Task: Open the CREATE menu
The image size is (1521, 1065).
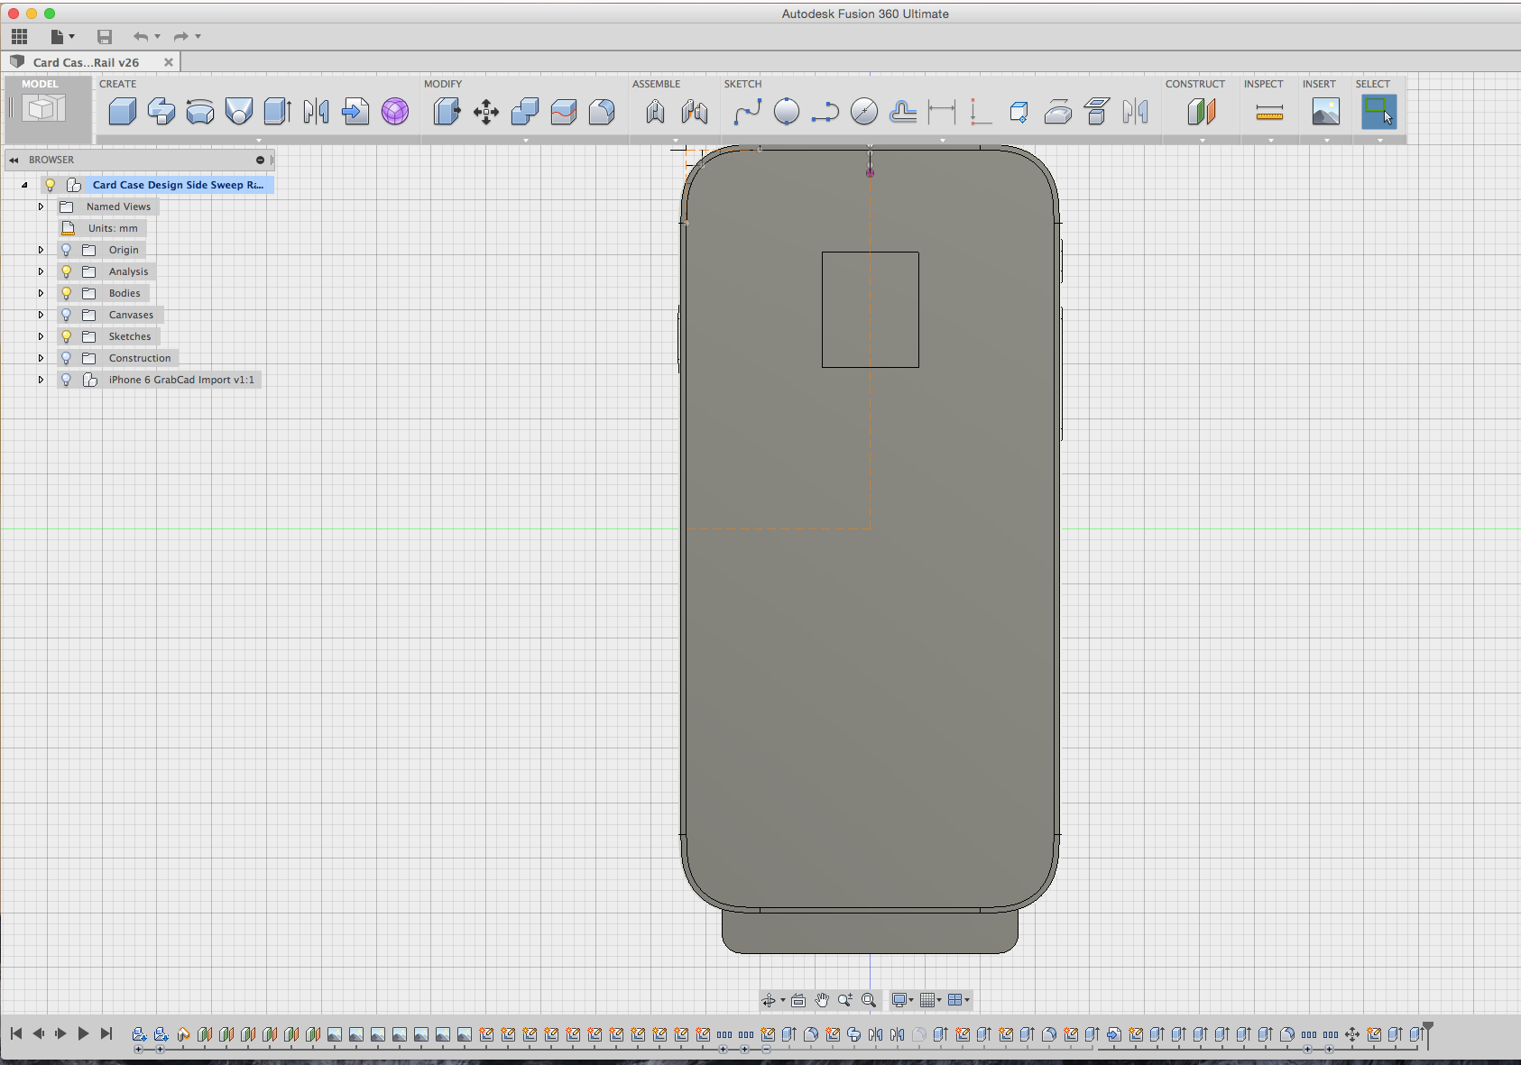Action: [x=118, y=84]
